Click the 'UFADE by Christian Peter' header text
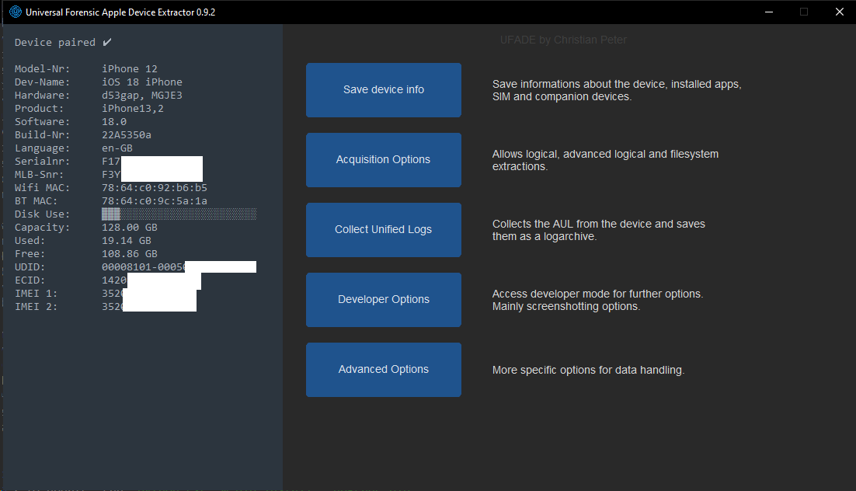This screenshot has height=491, width=856. 563,40
